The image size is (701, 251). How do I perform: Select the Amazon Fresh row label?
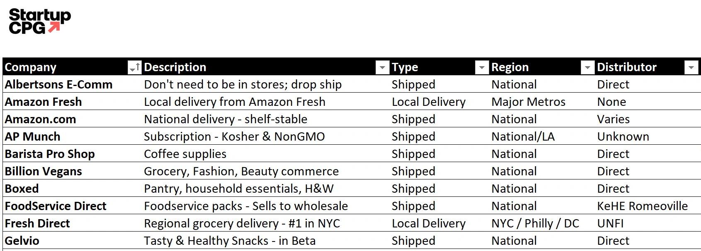[x=44, y=102]
